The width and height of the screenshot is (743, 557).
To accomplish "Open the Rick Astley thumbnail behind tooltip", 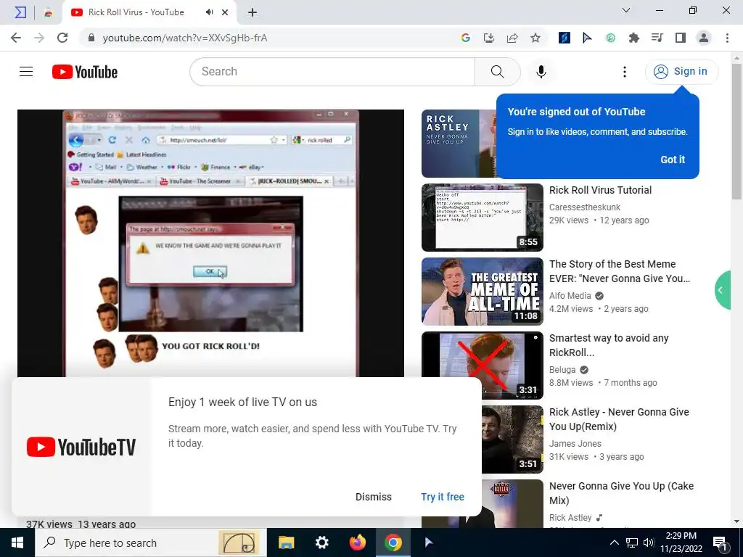I will pyautogui.click(x=459, y=144).
